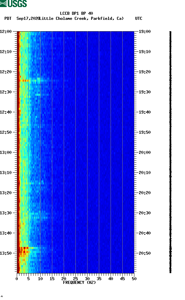Click the 19:30 UTC time label
This screenshot has width=185, height=300.
145,92
